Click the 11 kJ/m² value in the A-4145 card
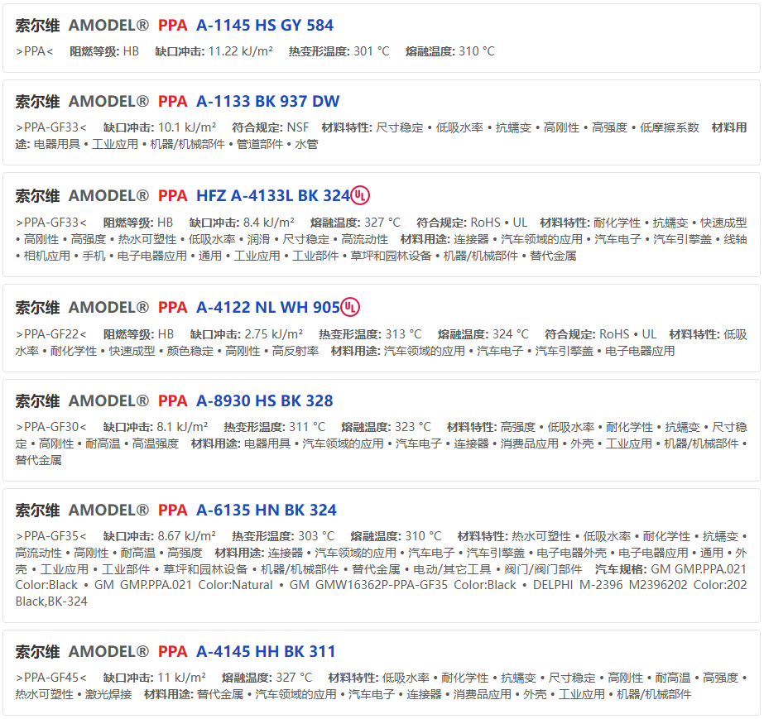Image resolution: width=764 pixels, height=719 pixels. (181, 678)
